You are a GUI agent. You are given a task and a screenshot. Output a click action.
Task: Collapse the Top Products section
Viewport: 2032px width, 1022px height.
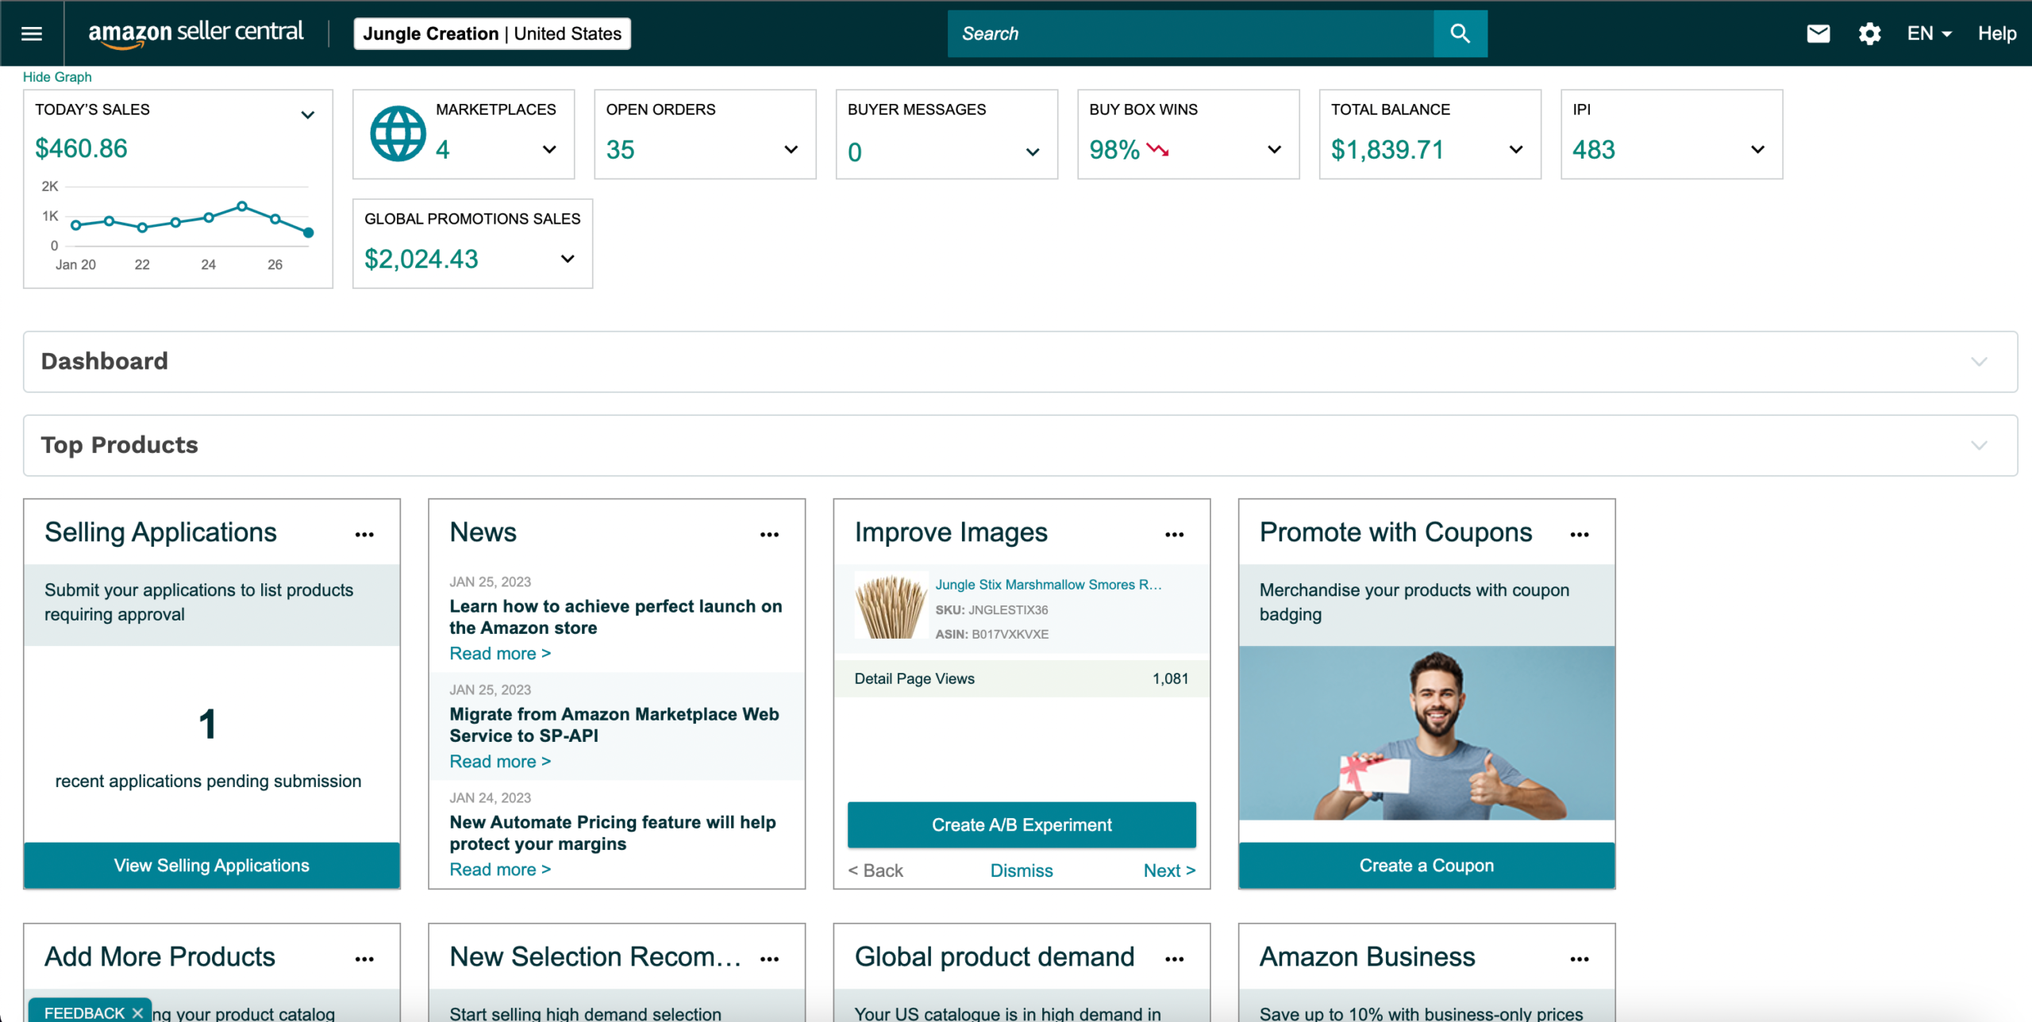pyautogui.click(x=1979, y=445)
